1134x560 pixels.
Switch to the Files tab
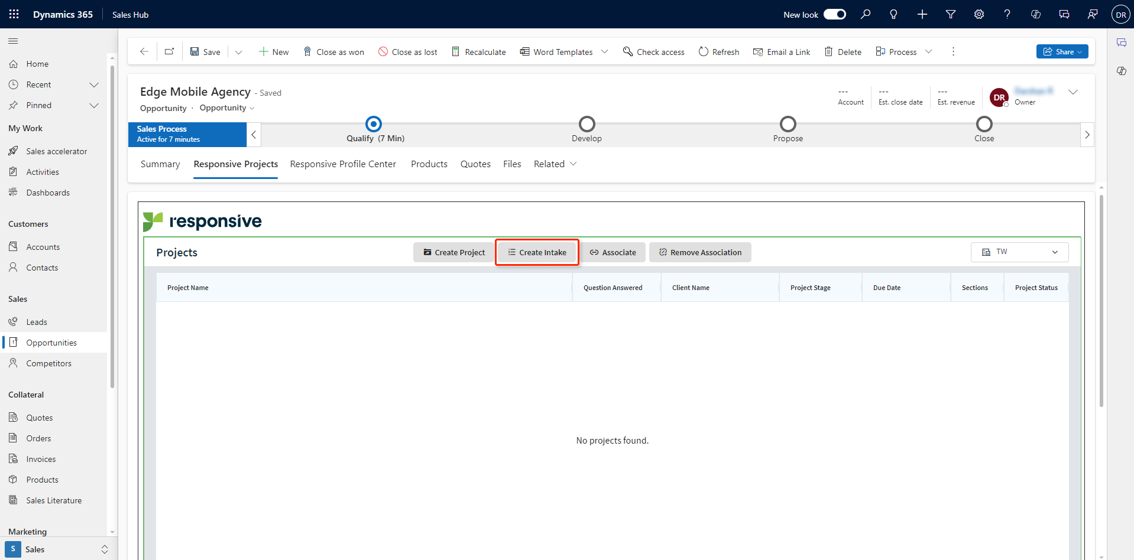click(512, 164)
